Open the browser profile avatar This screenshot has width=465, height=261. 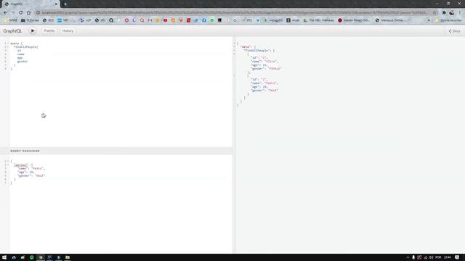coord(452,13)
